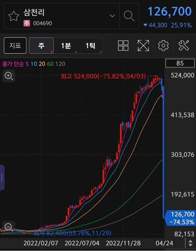
Task: Open stock search with magnifier icon
Action: (x=129, y=16)
